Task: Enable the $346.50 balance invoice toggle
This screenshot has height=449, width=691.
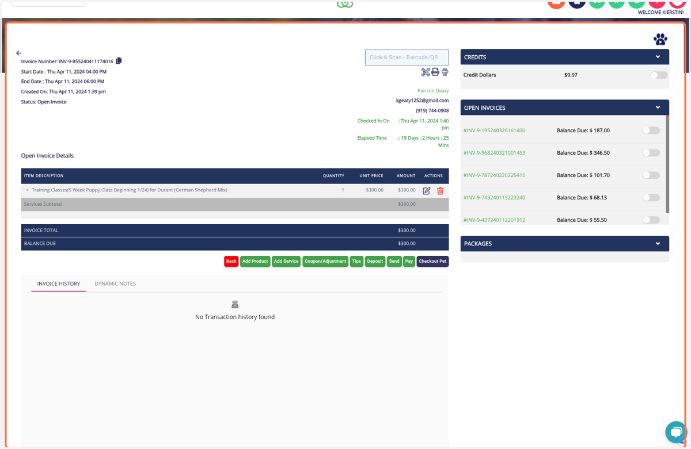Action: [x=651, y=153]
